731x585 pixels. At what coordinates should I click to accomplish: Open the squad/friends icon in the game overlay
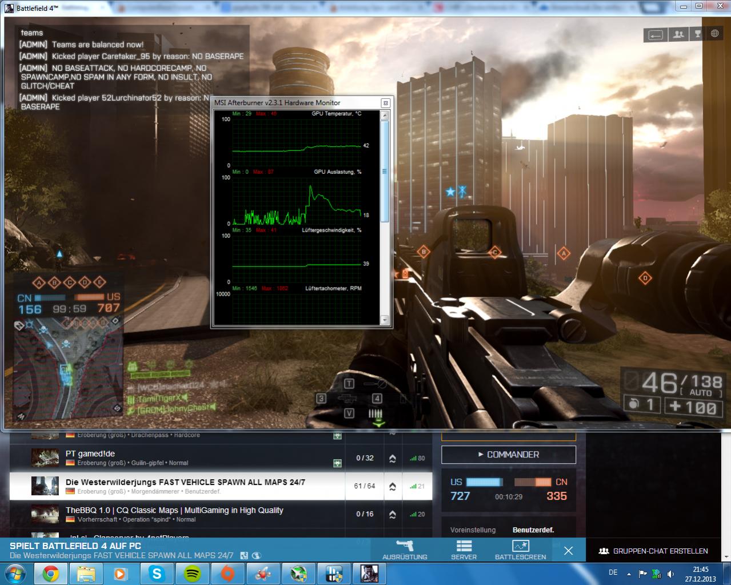click(678, 34)
